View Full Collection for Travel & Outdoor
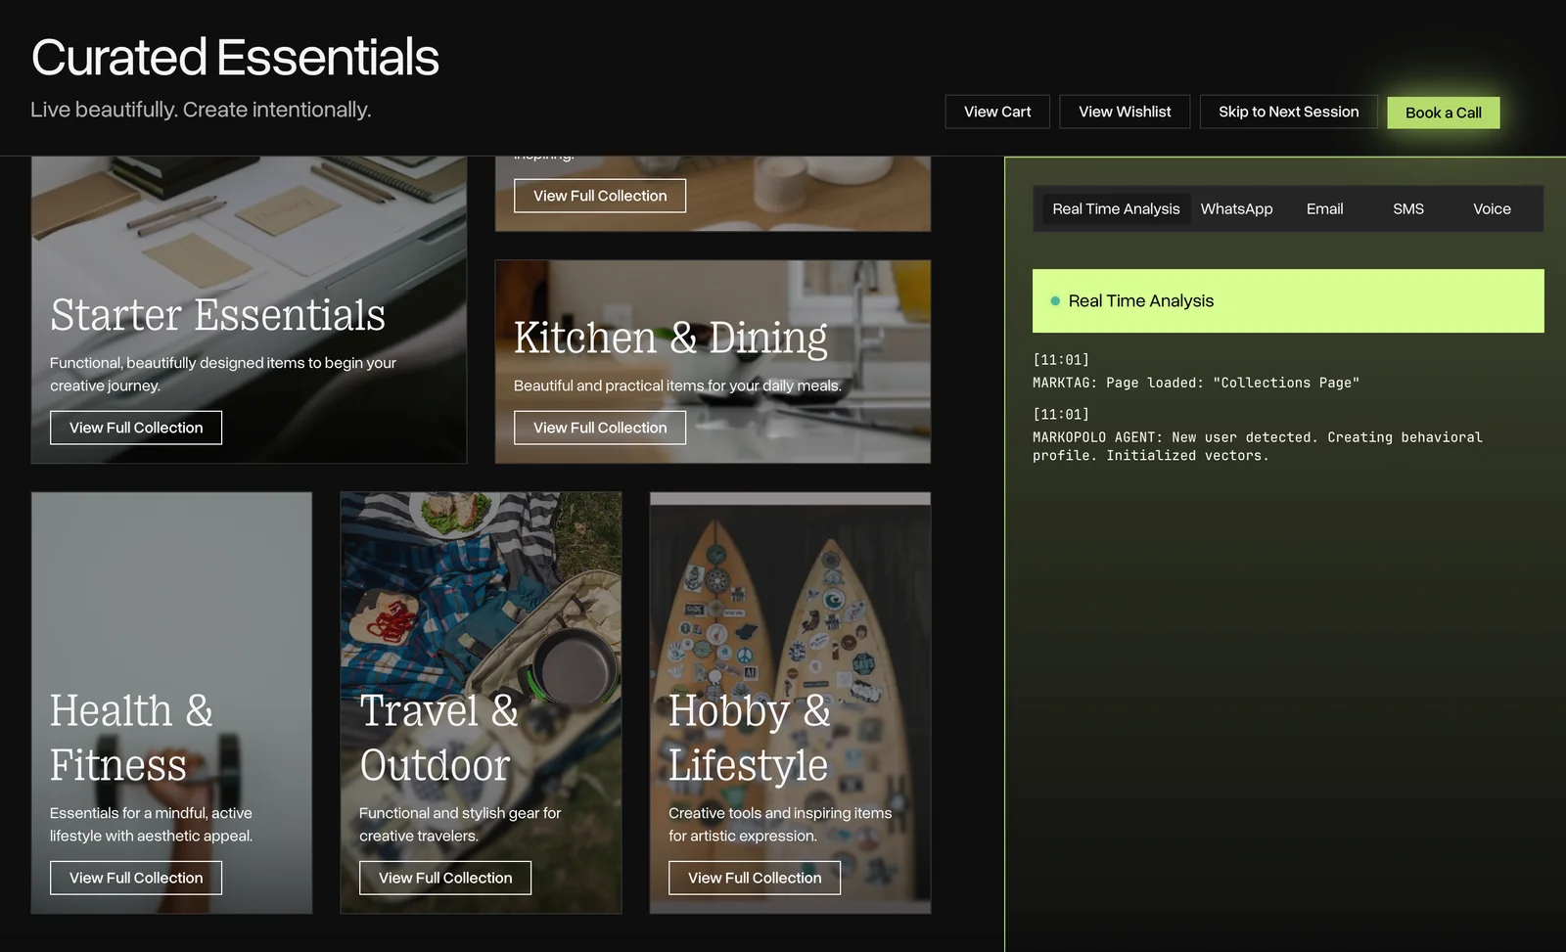 (445, 878)
